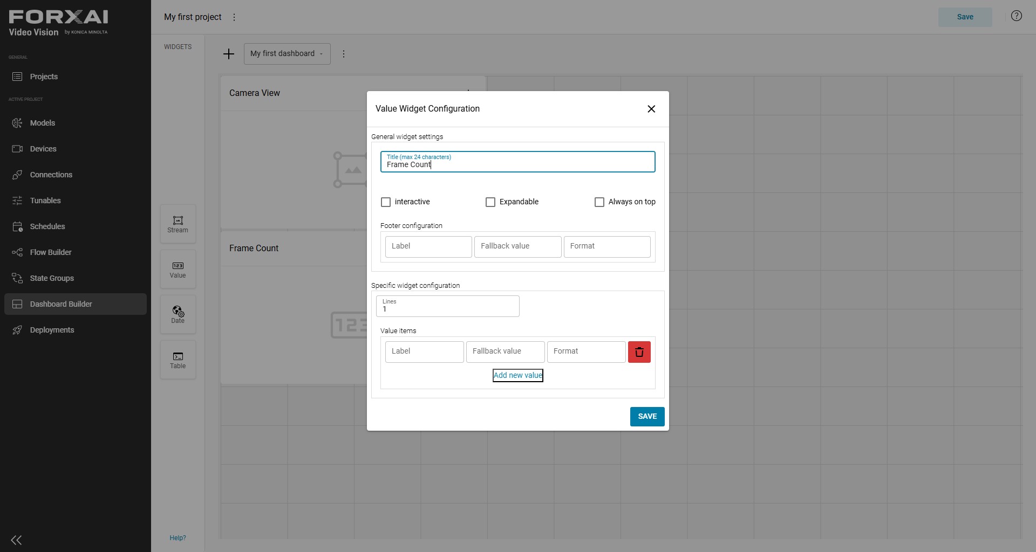Select the Stream widget tool

coord(178,224)
